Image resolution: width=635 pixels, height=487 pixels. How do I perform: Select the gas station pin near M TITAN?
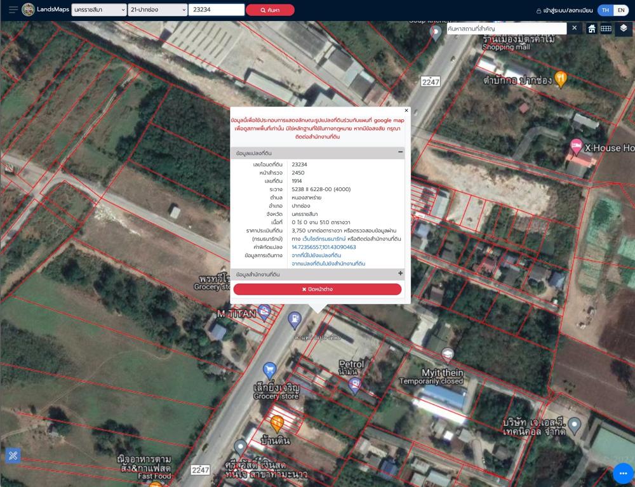coord(295,320)
